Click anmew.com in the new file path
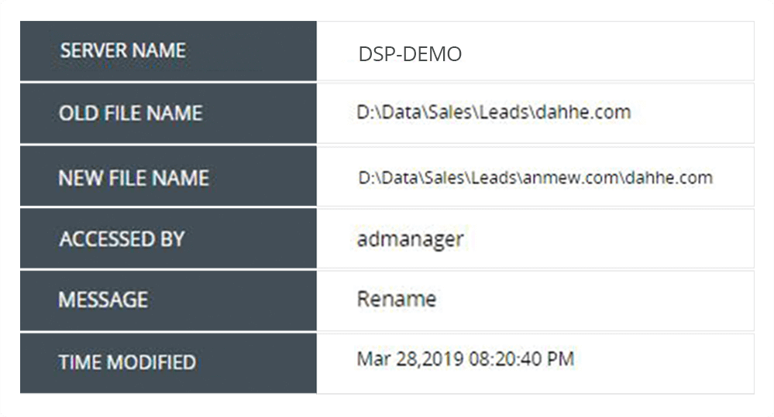 [570, 178]
